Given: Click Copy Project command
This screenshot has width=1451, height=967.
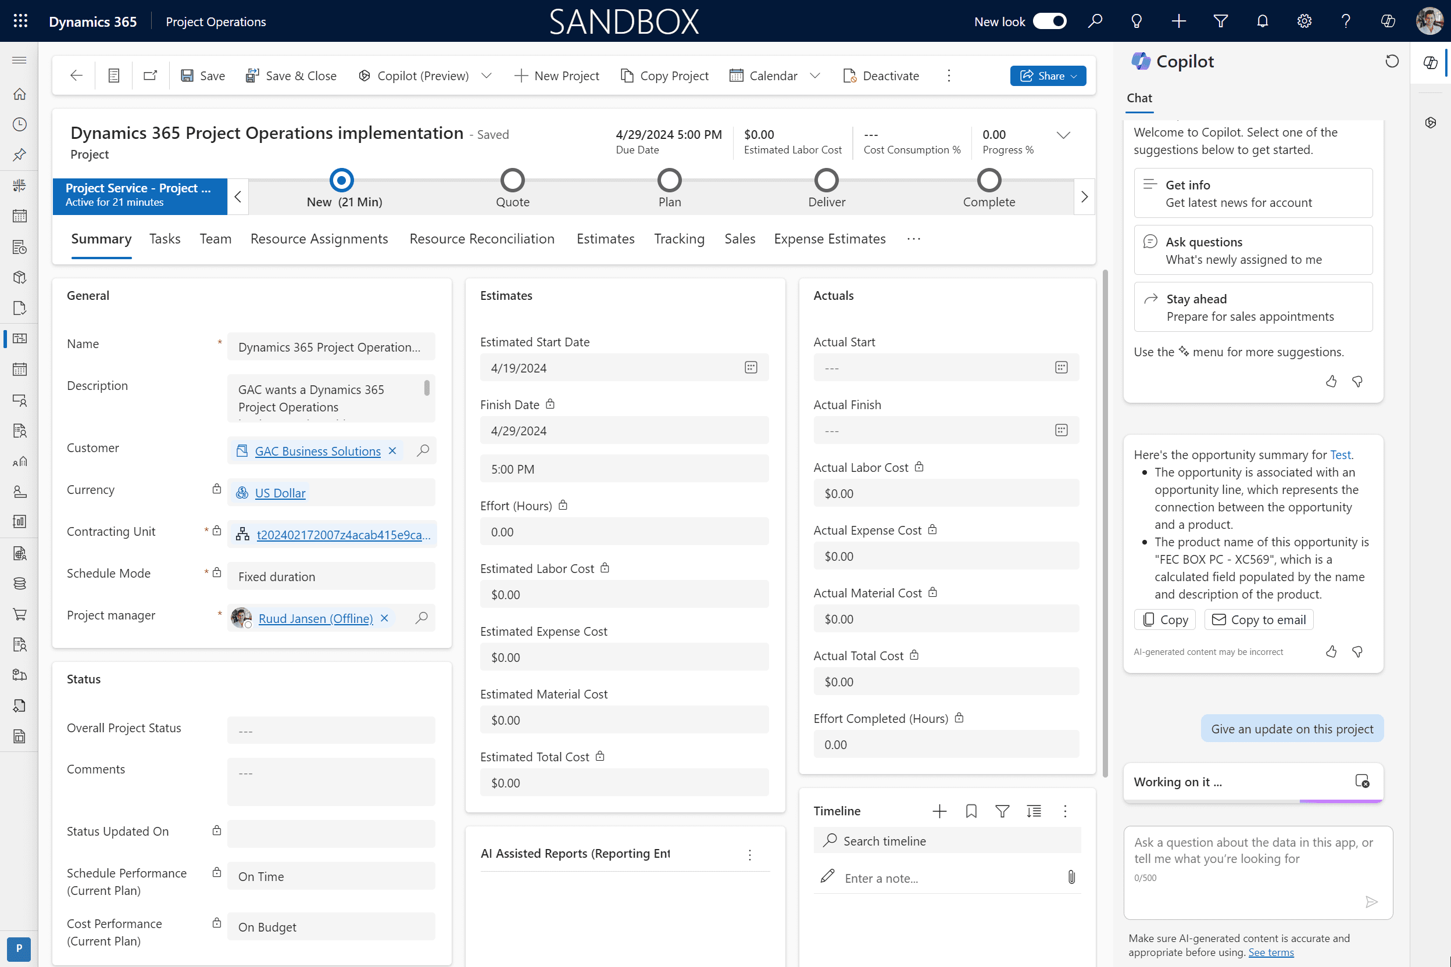Looking at the screenshot, I should pyautogui.click(x=664, y=75).
